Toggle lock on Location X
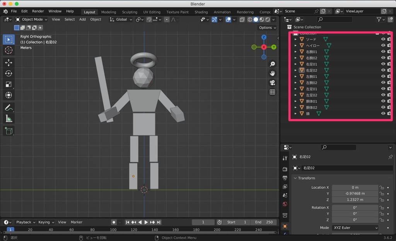This screenshot has height=241, width=396. pyautogui.click(x=381, y=188)
